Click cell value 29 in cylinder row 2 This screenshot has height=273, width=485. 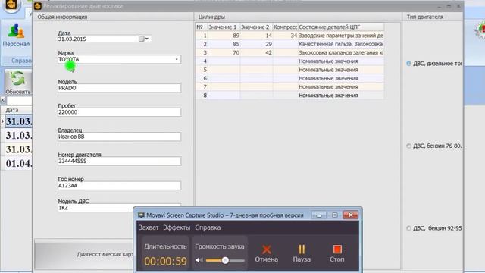tap(256, 44)
